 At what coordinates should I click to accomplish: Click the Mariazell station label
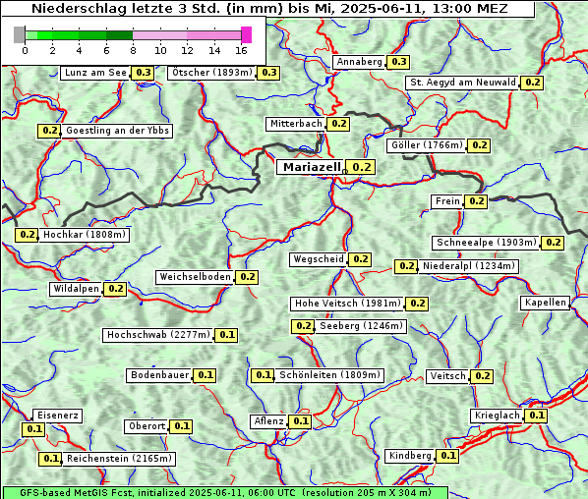click(311, 167)
